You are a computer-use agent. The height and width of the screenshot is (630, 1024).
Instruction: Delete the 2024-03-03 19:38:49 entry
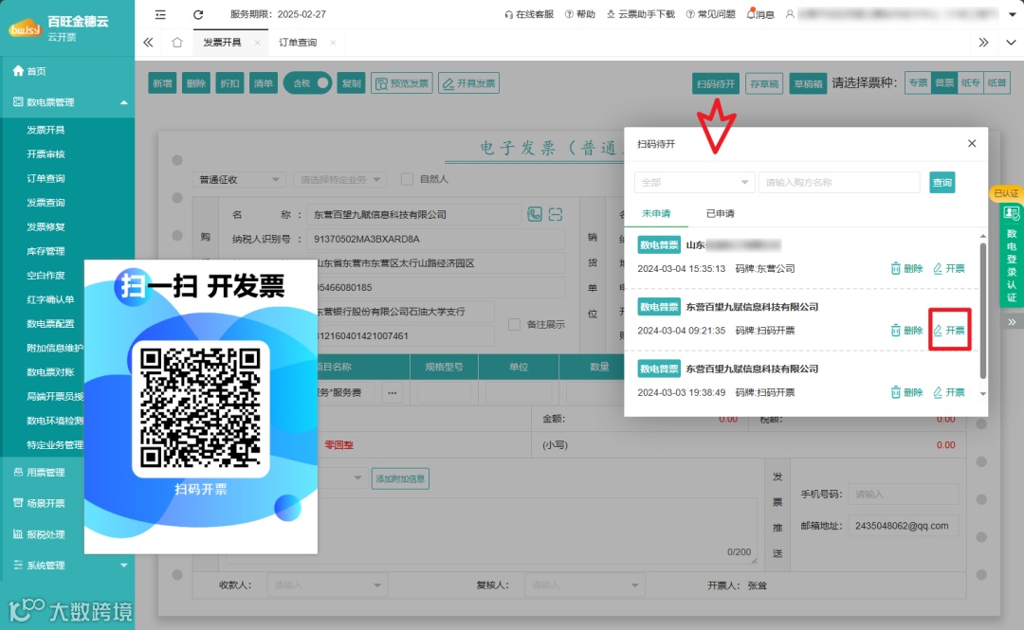tap(906, 392)
